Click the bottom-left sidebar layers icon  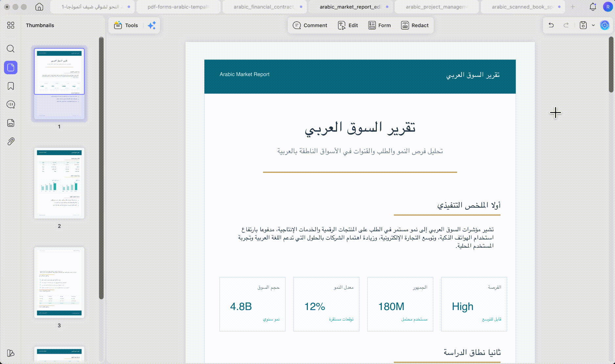point(11,353)
